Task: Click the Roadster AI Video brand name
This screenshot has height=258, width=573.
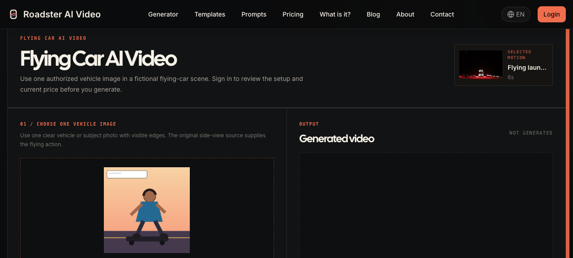Action: pyautogui.click(x=62, y=14)
